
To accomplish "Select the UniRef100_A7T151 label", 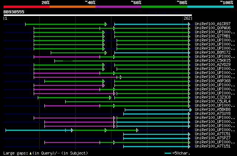I will tap(213, 146).
